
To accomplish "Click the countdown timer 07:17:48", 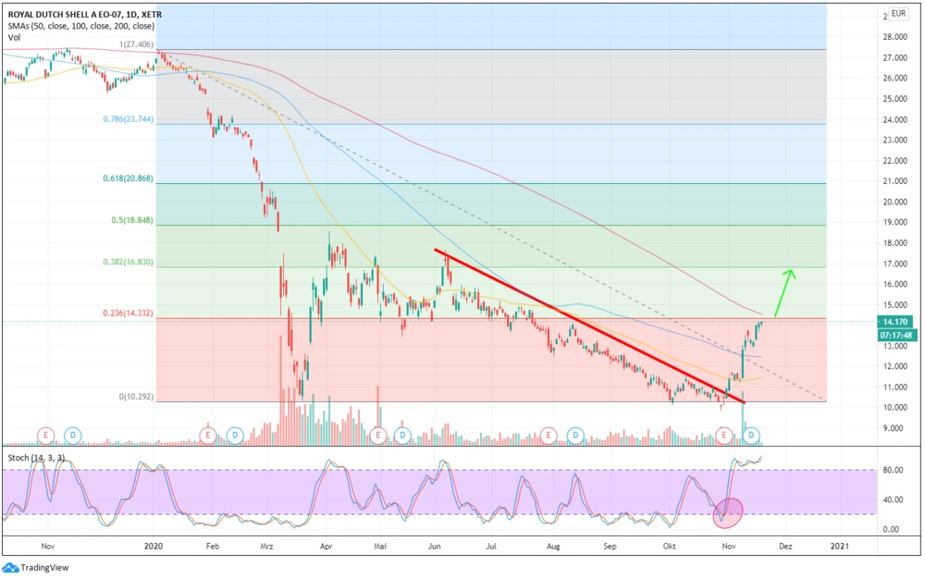I will point(895,335).
